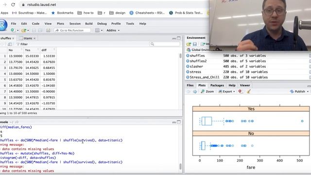Click the Import Dataset button

(x=205, y=44)
